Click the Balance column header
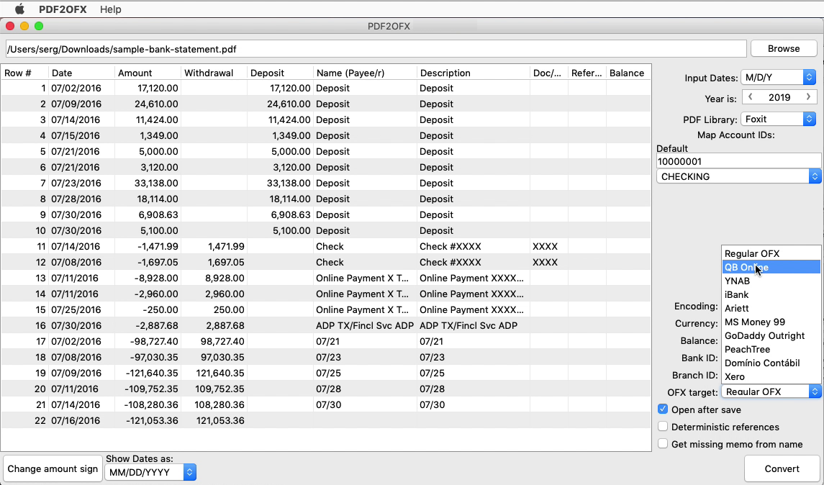 [x=628, y=73]
